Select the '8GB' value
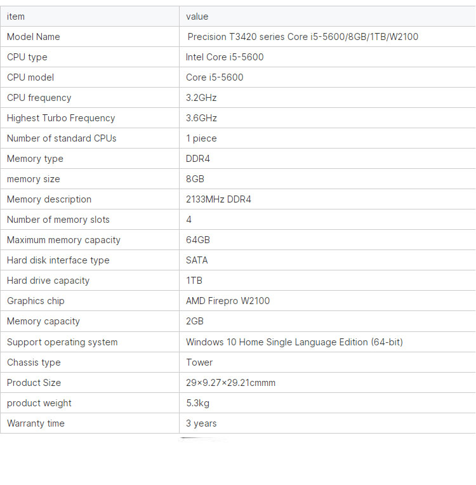 coord(195,179)
